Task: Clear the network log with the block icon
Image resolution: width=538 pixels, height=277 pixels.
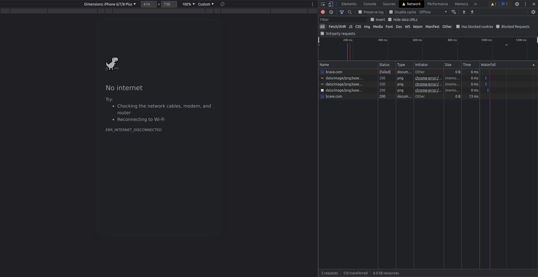Action: click(x=331, y=12)
